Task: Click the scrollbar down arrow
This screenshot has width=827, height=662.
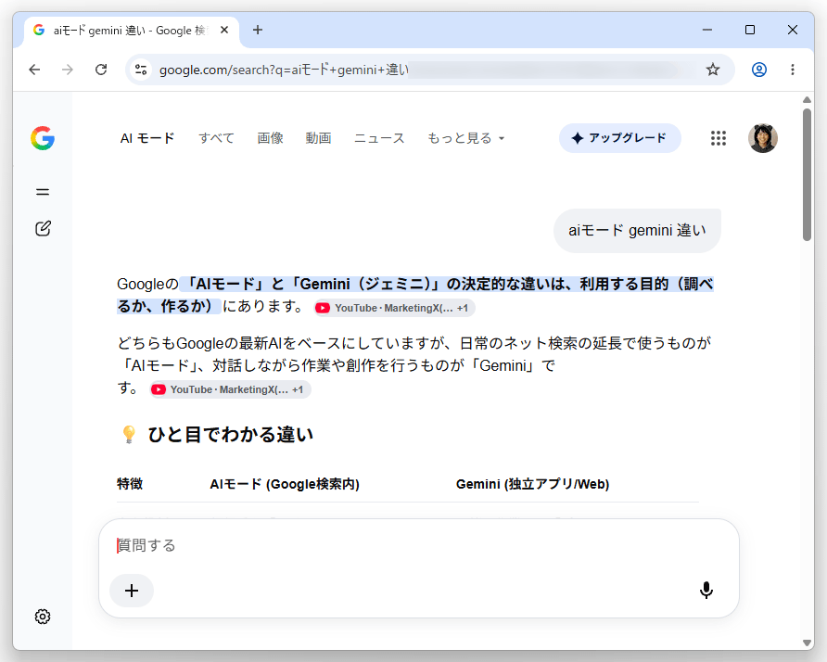Action: [x=807, y=643]
